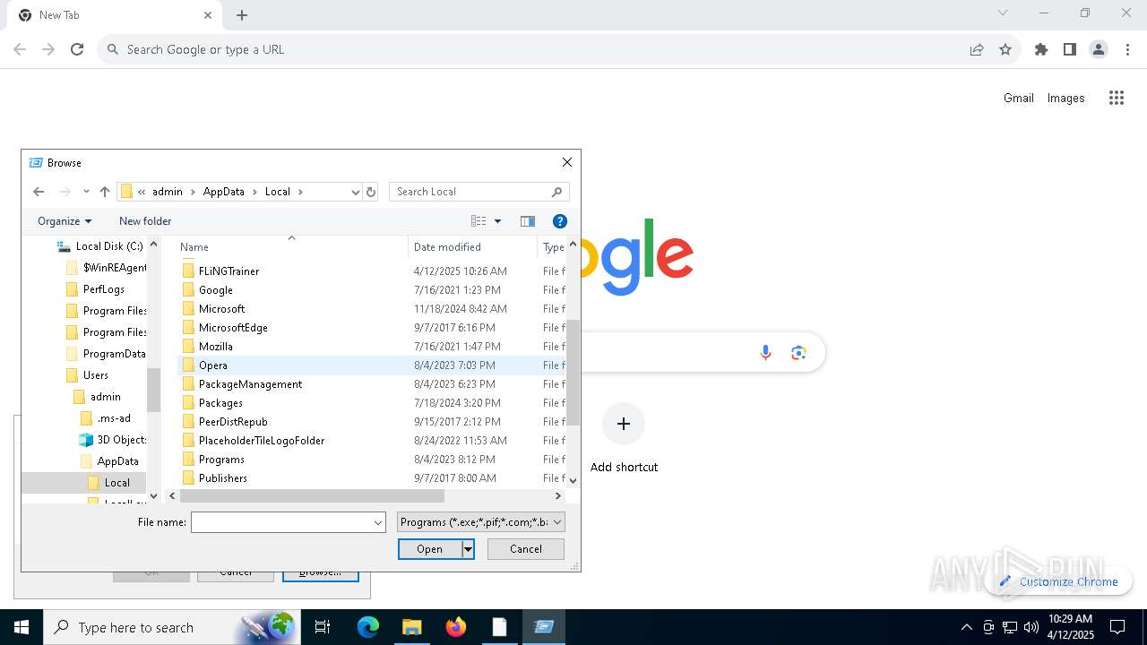1147x645 pixels.
Task: Search by image with Google Lens
Action: [798, 353]
